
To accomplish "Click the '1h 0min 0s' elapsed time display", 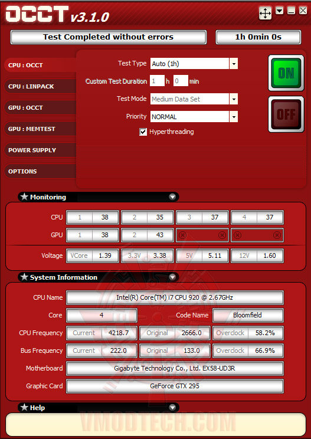I will click(x=258, y=37).
